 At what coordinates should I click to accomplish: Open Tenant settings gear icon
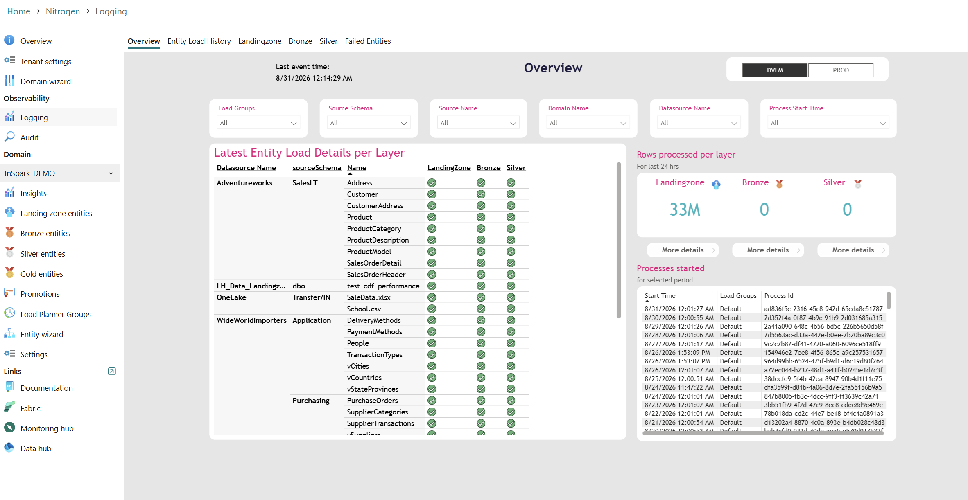tap(9, 61)
